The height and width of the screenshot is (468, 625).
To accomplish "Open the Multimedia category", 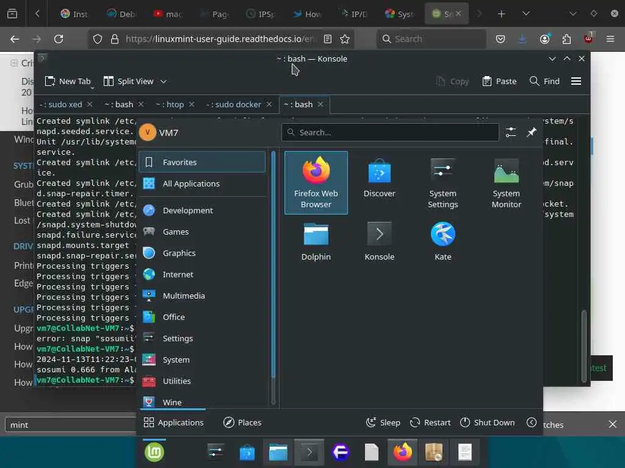I will (202, 296).
